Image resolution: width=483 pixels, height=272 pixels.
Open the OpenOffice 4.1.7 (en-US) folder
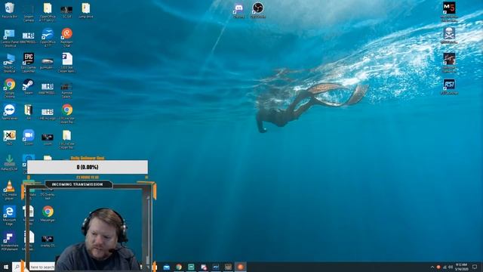pyautogui.click(x=48, y=12)
